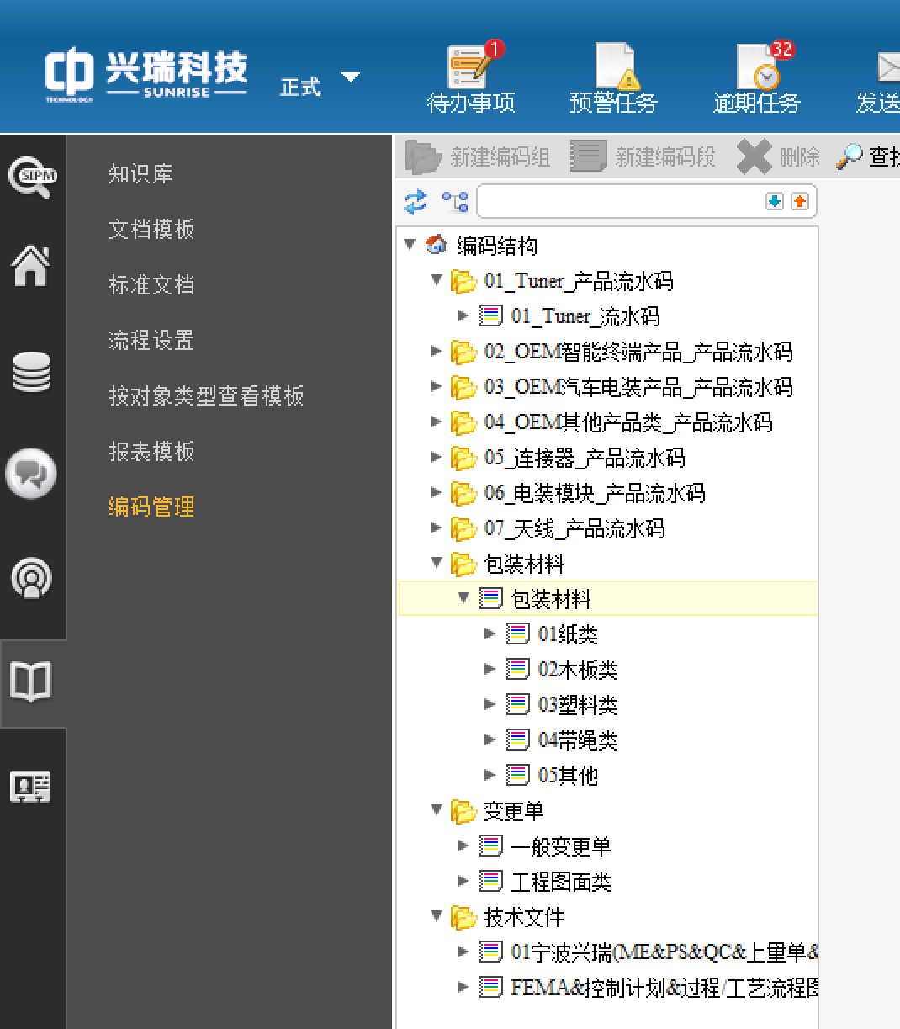
Task: Select 流程设置 in the side menu
Action: pos(151,340)
